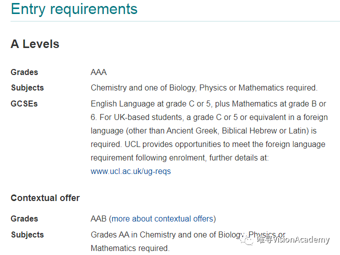Click the AAB contextual grades value

(99, 218)
